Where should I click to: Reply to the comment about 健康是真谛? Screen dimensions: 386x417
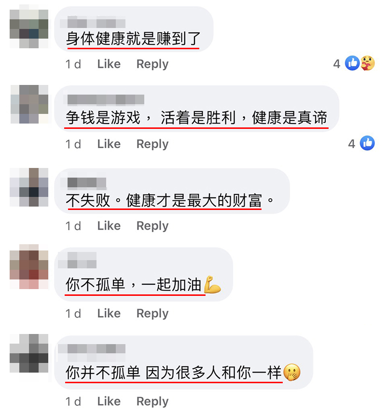(x=152, y=144)
